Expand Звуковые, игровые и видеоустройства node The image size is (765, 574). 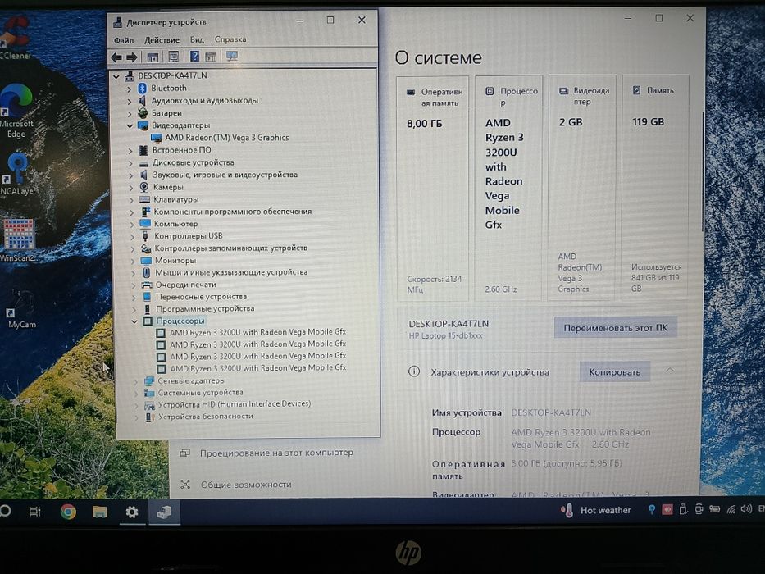(130, 175)
